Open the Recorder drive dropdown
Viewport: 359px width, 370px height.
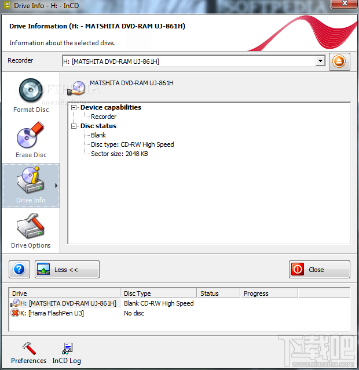pos(320,61)
